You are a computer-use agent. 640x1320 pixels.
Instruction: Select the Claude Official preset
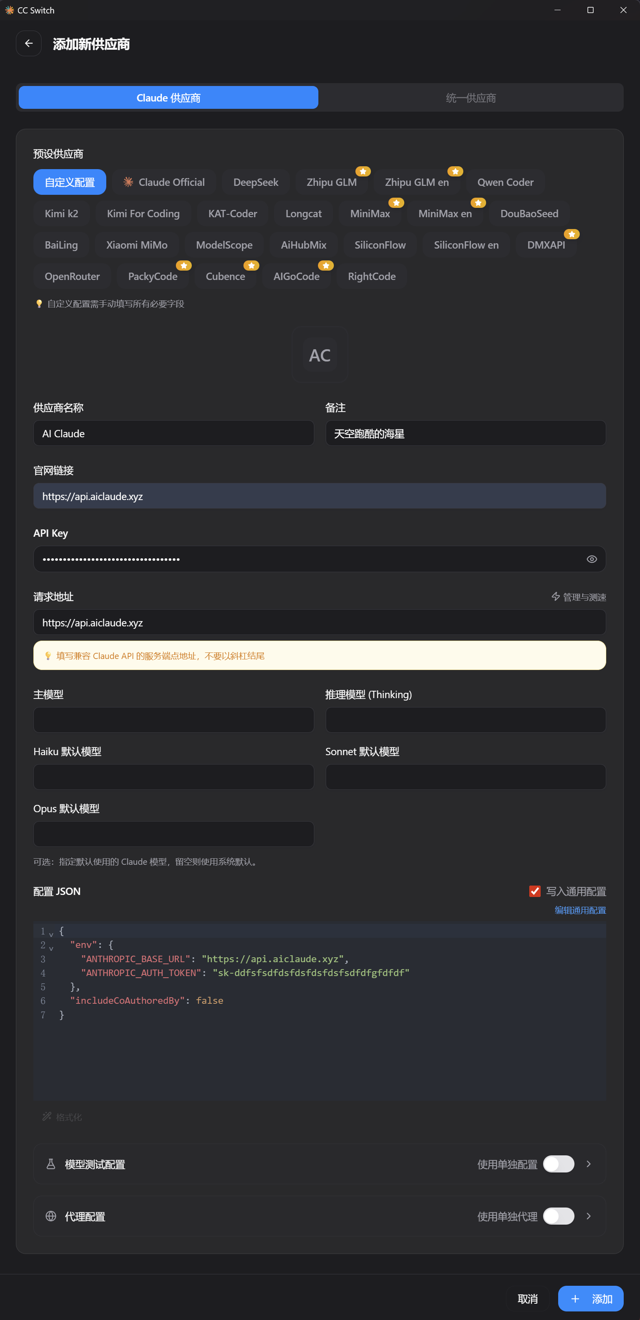pos(164,182)
